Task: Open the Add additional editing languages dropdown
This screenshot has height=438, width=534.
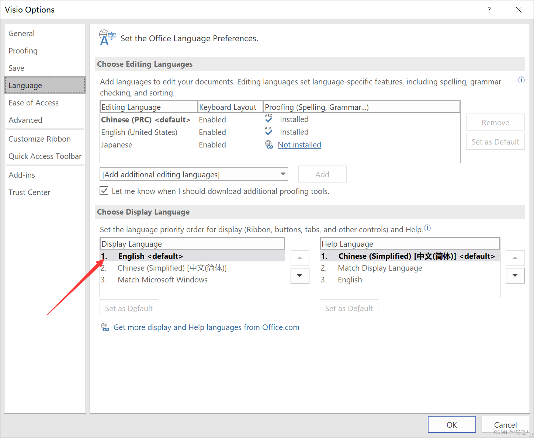Action: [x=194, y=174]
